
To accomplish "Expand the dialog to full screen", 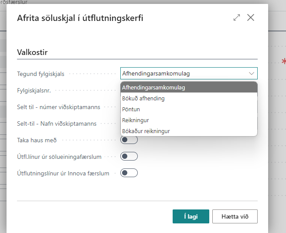I will pyautogui.click(x=237, y=18).
